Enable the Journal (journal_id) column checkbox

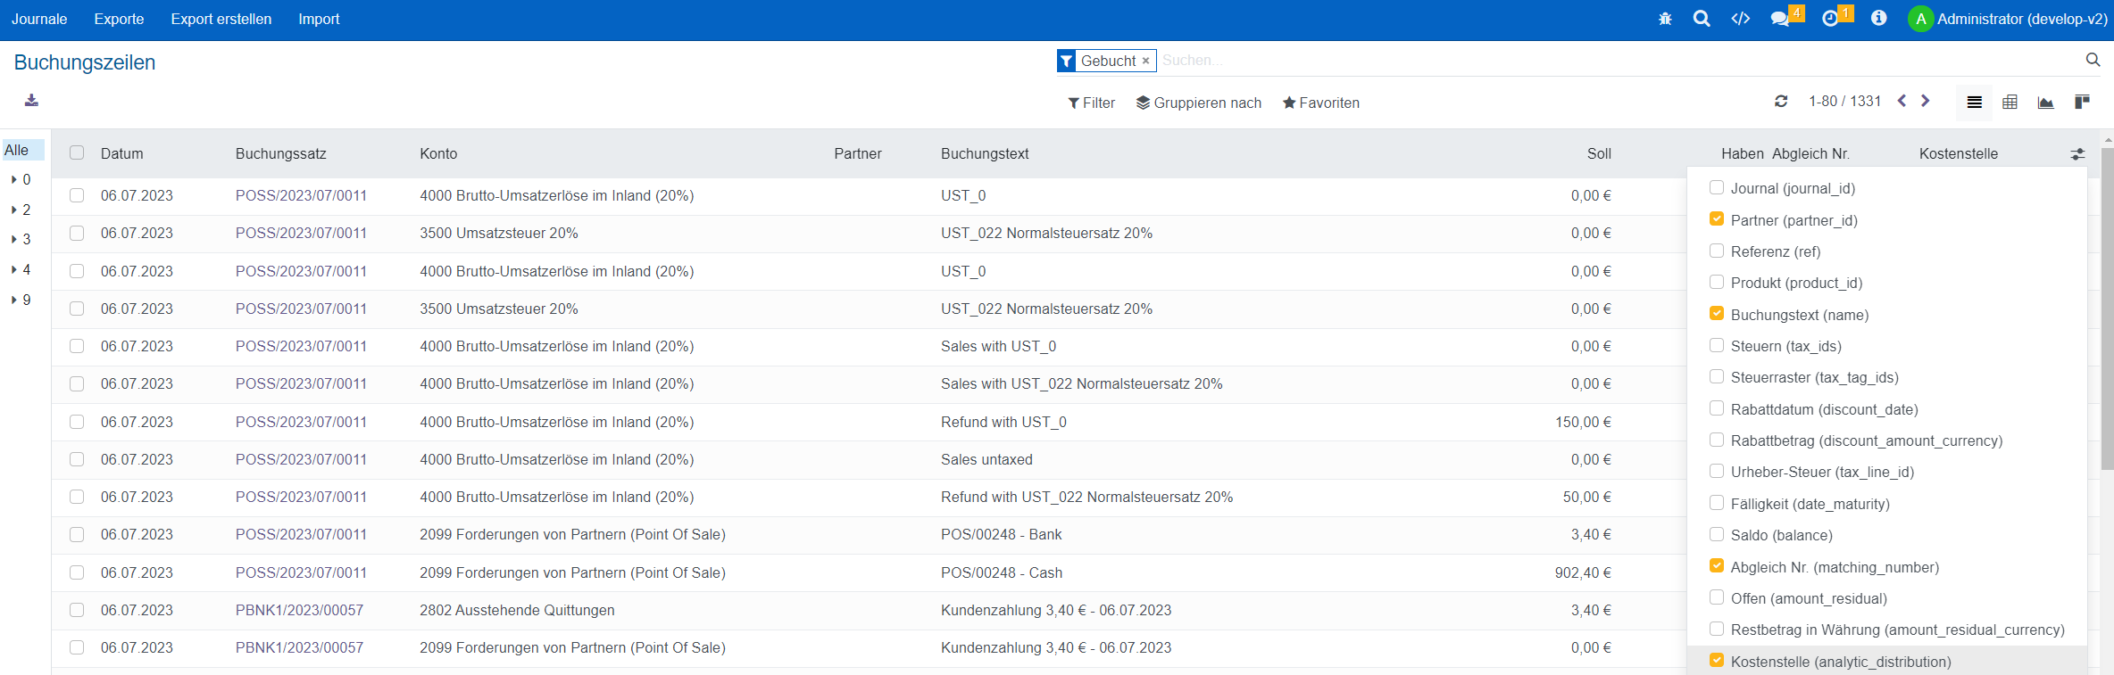(1716, 188)
